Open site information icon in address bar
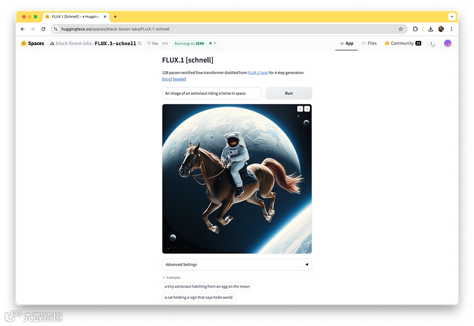 pos(55,29)
